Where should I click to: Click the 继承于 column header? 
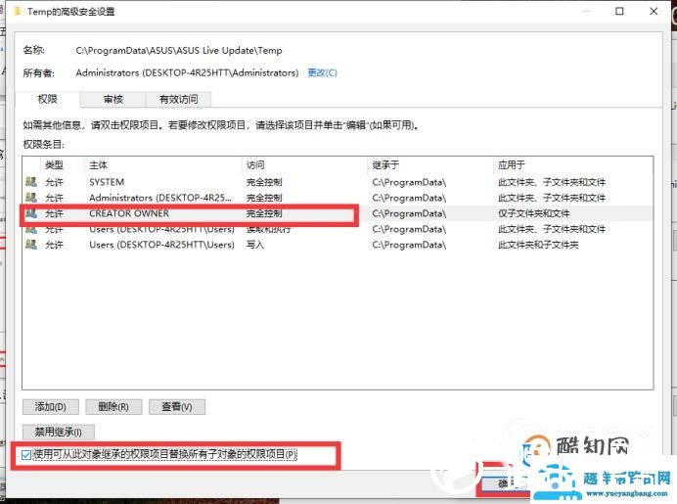pos(385,165)
